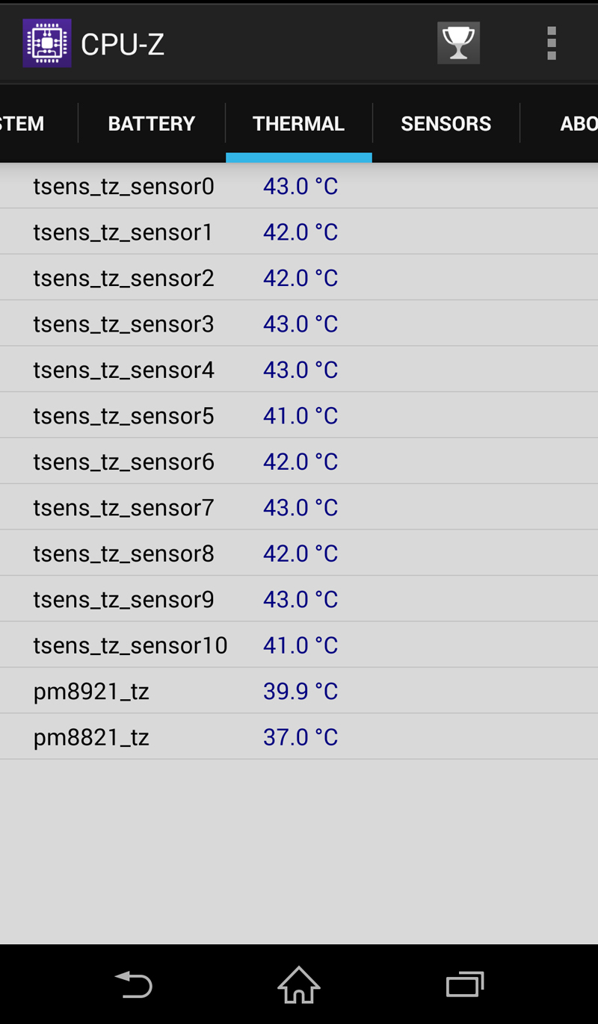Switch to the Battery tab
Image resolution: width=598 pixels, height=1024 pixels.
click(x=152, y=123)
